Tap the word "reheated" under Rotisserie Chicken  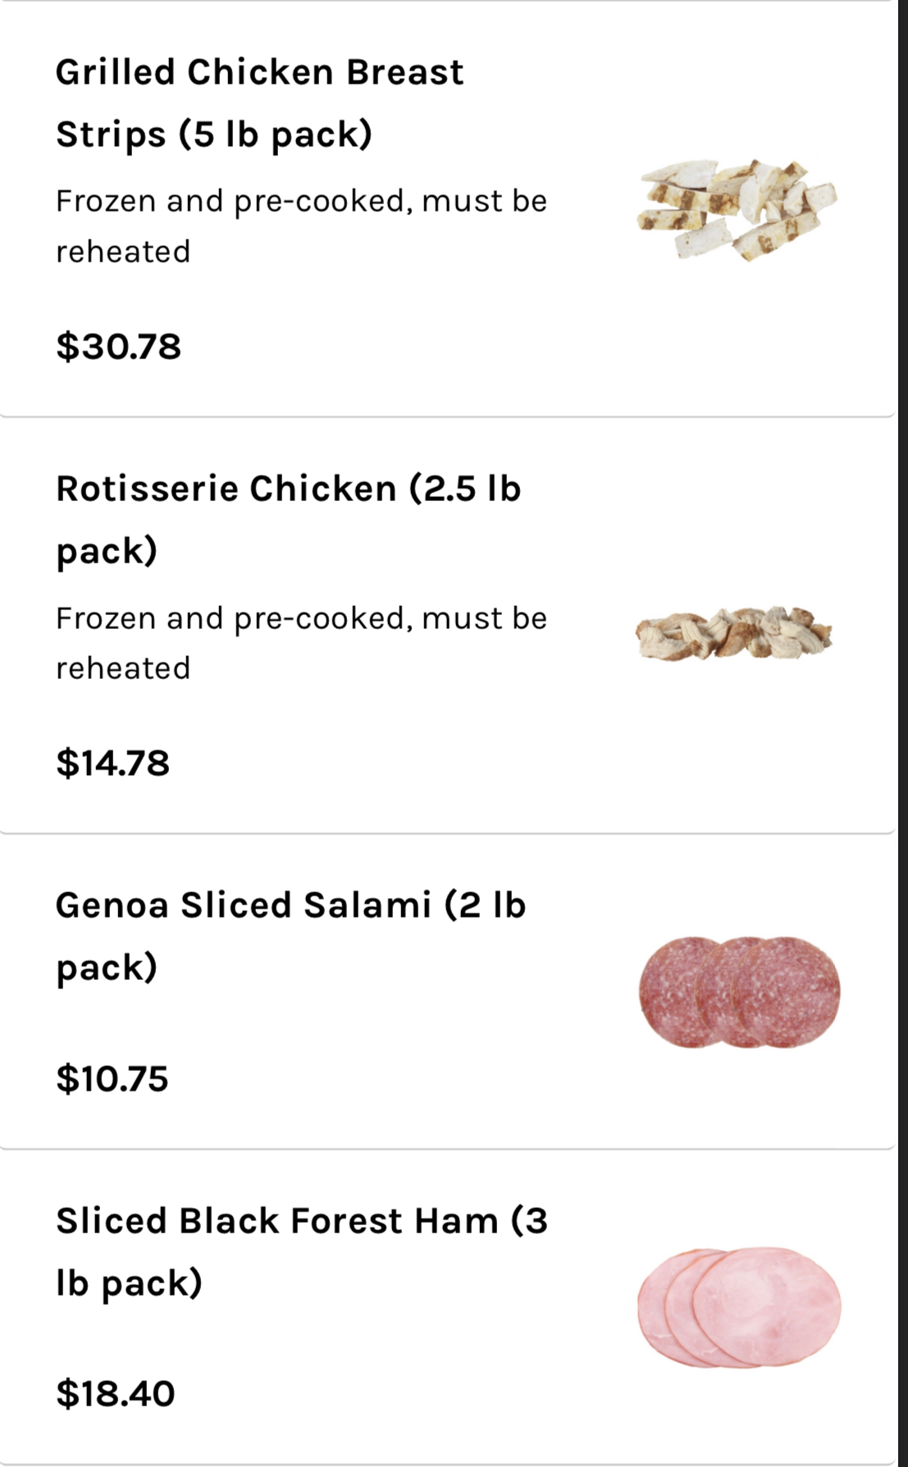[x=123, y=668]
